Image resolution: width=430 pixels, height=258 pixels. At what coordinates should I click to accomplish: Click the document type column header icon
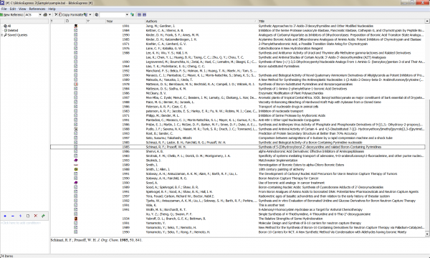tap(67, 21)
